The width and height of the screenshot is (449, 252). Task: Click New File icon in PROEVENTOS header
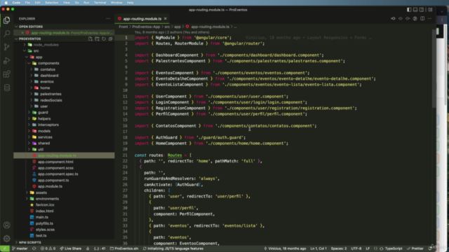tap(91, 39)
